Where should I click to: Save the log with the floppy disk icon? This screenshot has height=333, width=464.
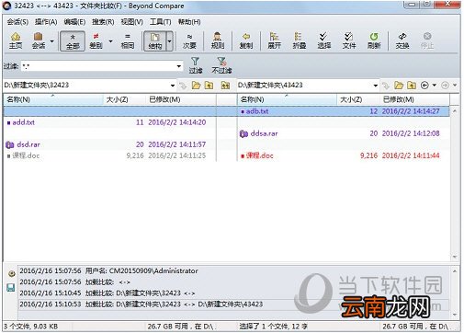pos(11,288)
